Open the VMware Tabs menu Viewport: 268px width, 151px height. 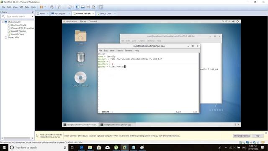tap(27, 7)
